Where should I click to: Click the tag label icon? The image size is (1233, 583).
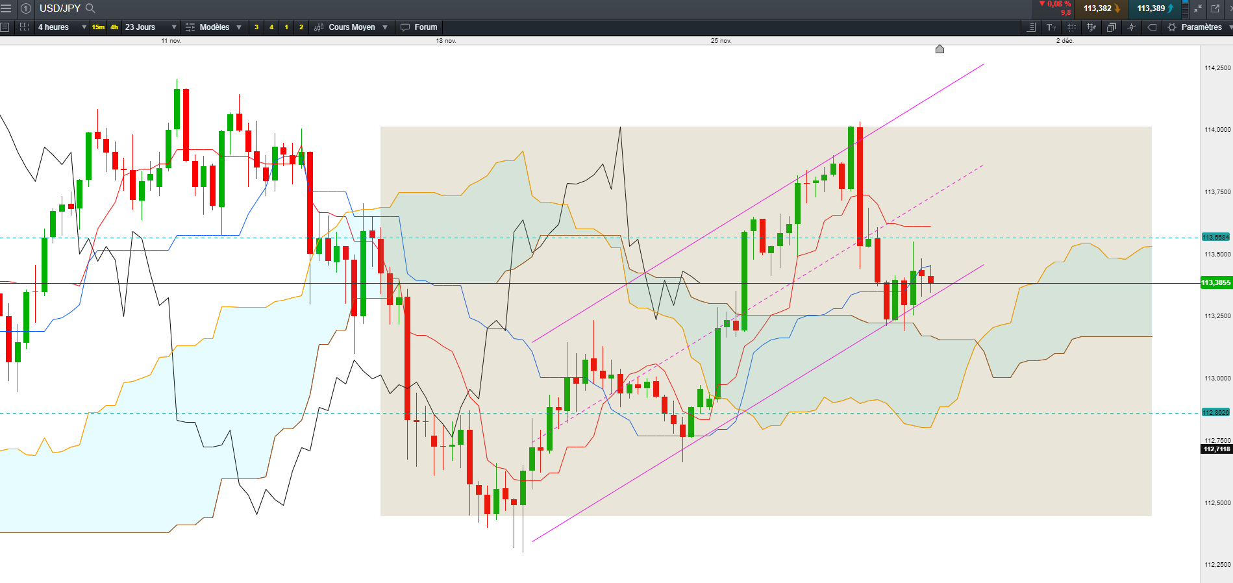click(1152, 27)
